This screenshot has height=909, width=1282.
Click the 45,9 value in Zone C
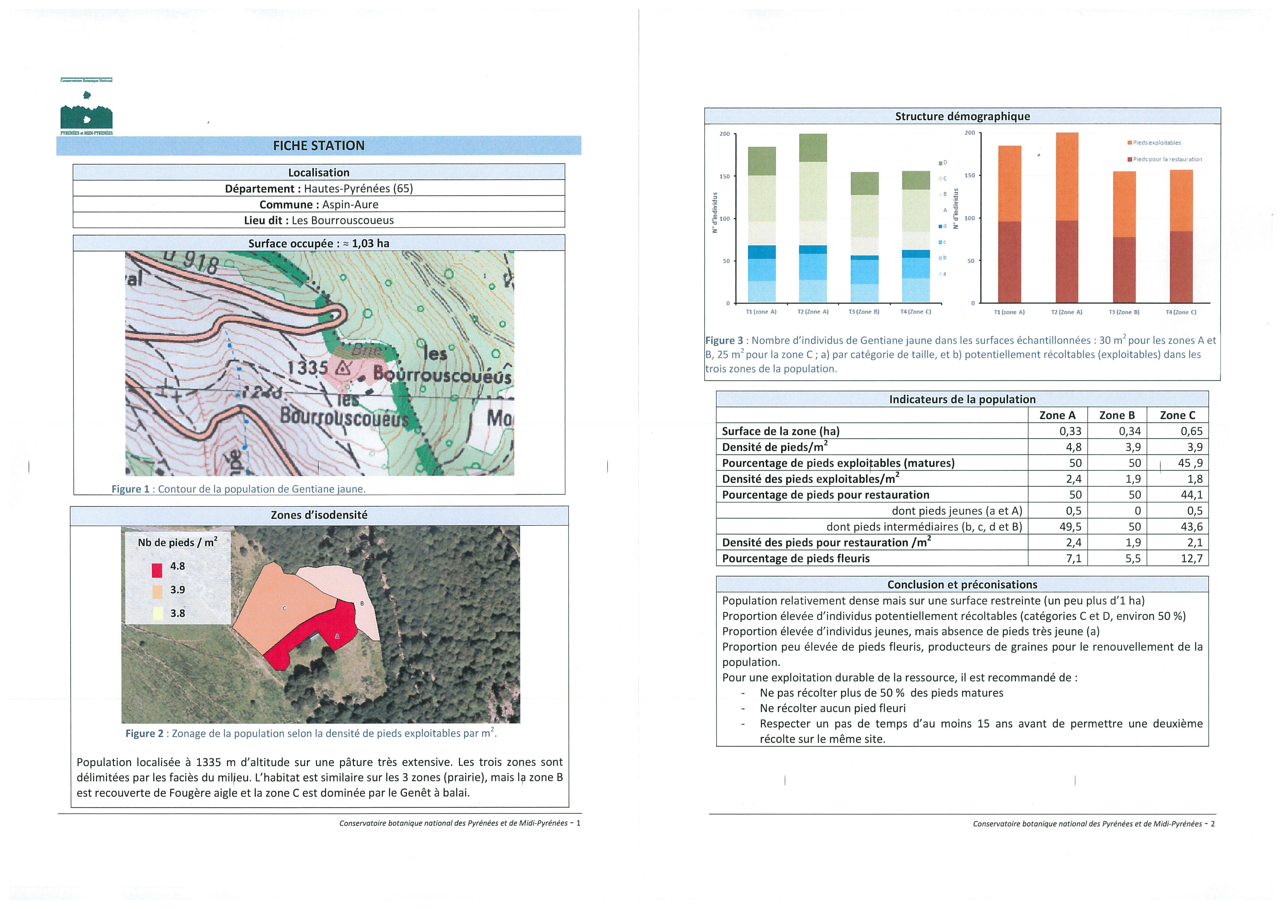tap(1191, 463)
